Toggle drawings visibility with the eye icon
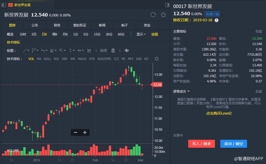Viewport: 266px width, 164px height. (x=126, y=50)
